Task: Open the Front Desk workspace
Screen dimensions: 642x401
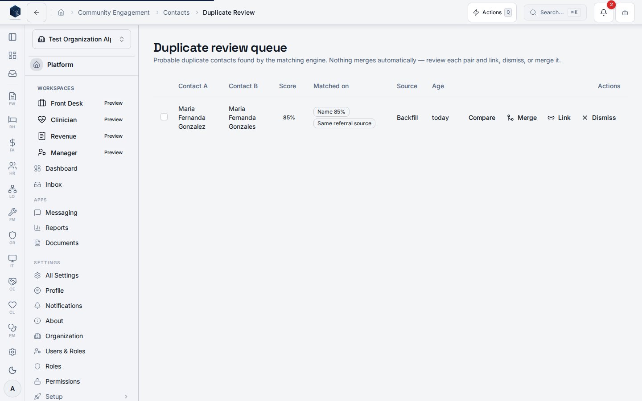Action: [x=82, y=103]
